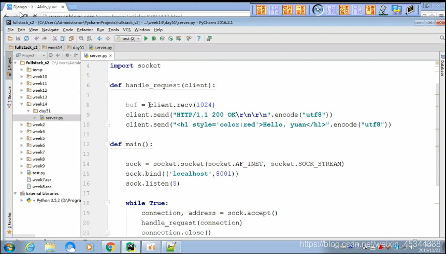Viewport: 446px width, 254px height.
Task: Toggle 窗口模式 window mode button
Action: [331, 10]
